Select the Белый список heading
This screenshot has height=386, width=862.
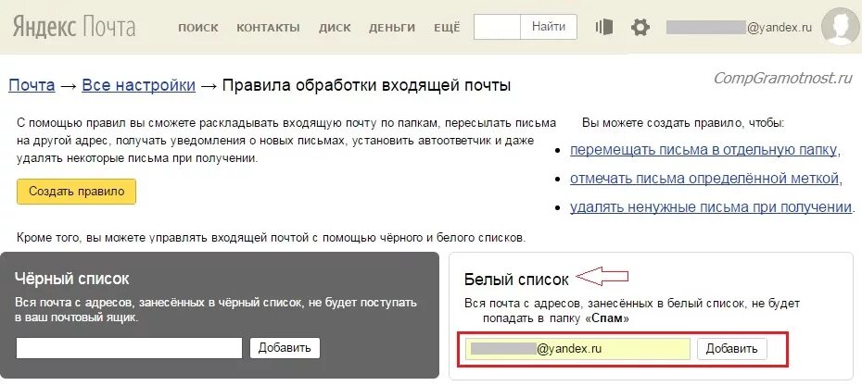pyautogui.click(x=517, y=280)
